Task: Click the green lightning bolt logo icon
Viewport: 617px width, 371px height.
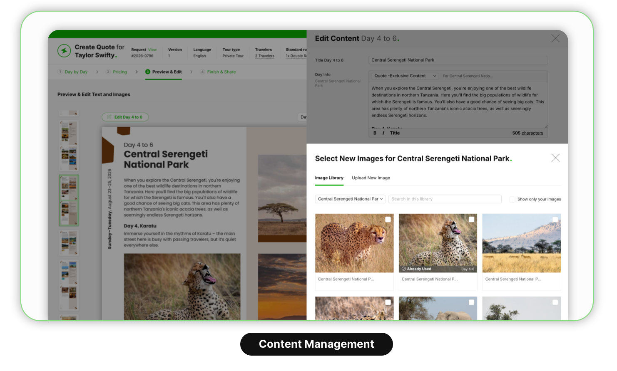Action: click(x=64, y=51)
